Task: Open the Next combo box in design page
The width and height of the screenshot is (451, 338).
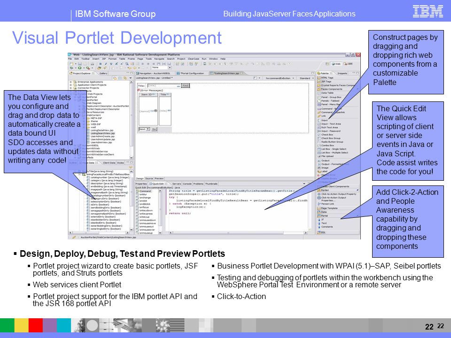Action: (144, 129)
